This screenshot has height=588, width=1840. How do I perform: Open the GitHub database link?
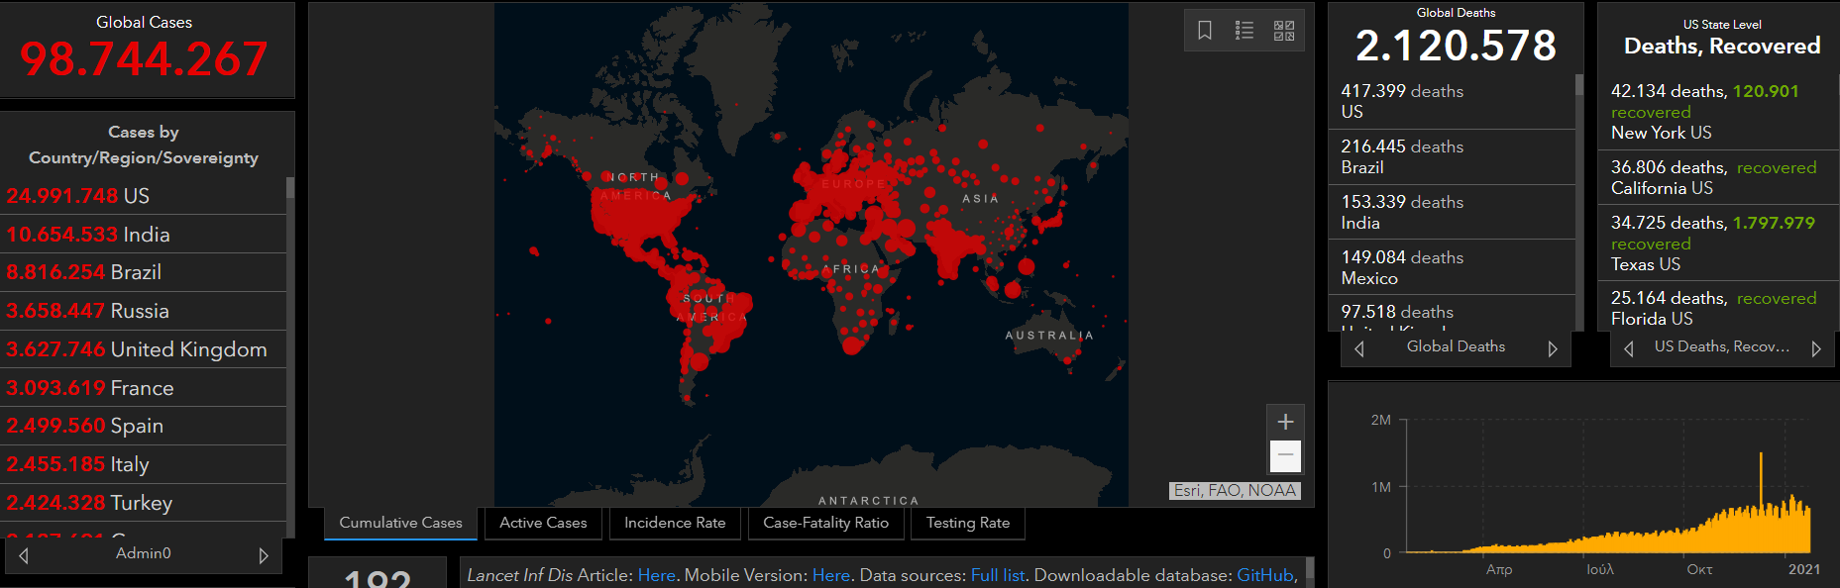tap(1264, 575)
